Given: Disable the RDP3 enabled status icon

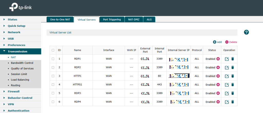Looking at the screenshot, I should 218,93.
